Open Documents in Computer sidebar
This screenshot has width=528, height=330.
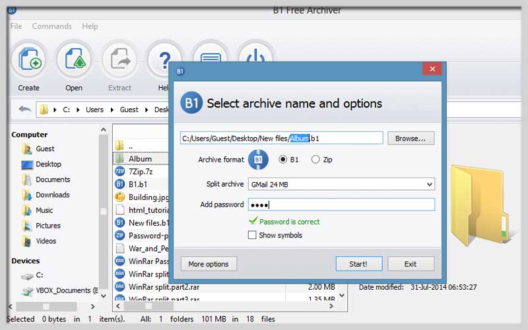click(x=53, y=180)
